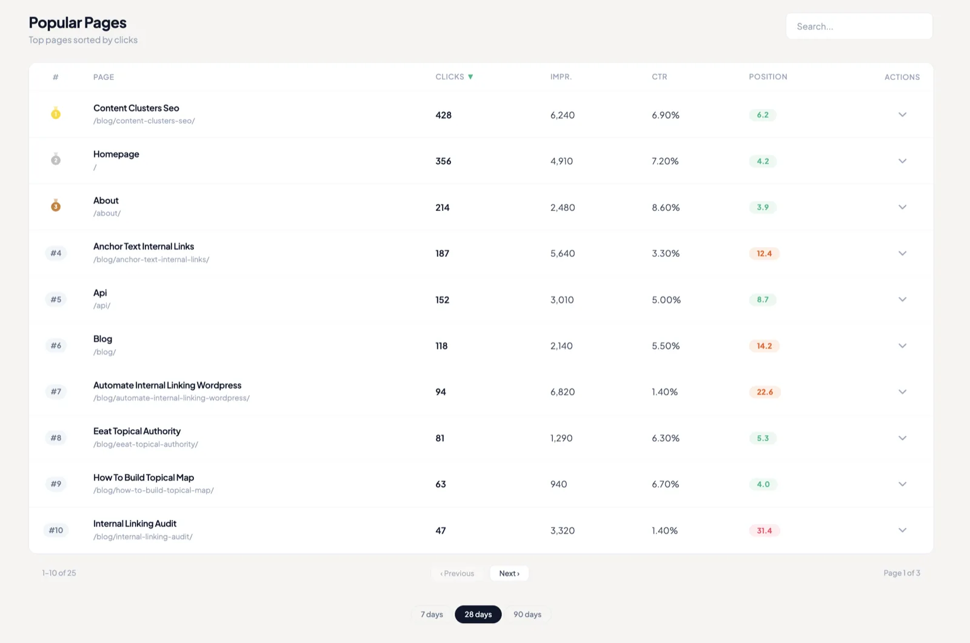Click the #10 rank badge

pos(56,530)
